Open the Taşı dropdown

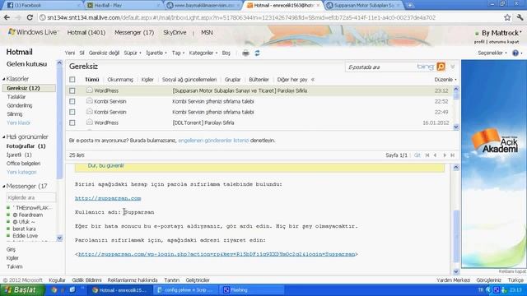pos(178,53)
